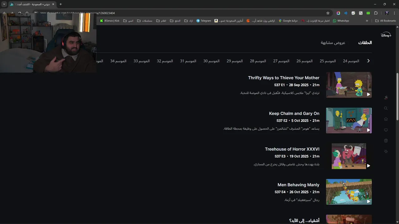
Task: Open the series section TV icon
Action: coord(386,130)
